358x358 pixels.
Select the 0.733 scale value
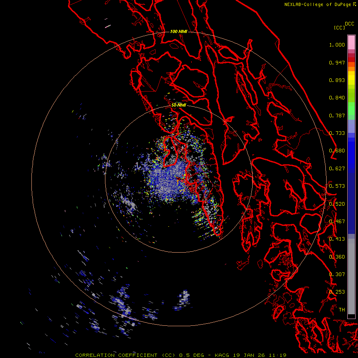click(337, 133)
